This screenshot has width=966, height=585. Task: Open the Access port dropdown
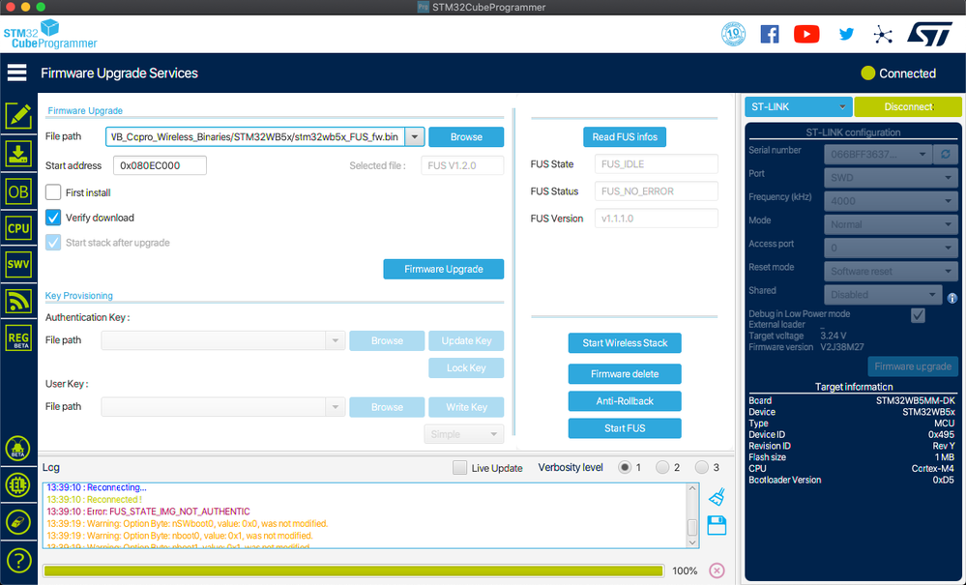pos(891,248)
